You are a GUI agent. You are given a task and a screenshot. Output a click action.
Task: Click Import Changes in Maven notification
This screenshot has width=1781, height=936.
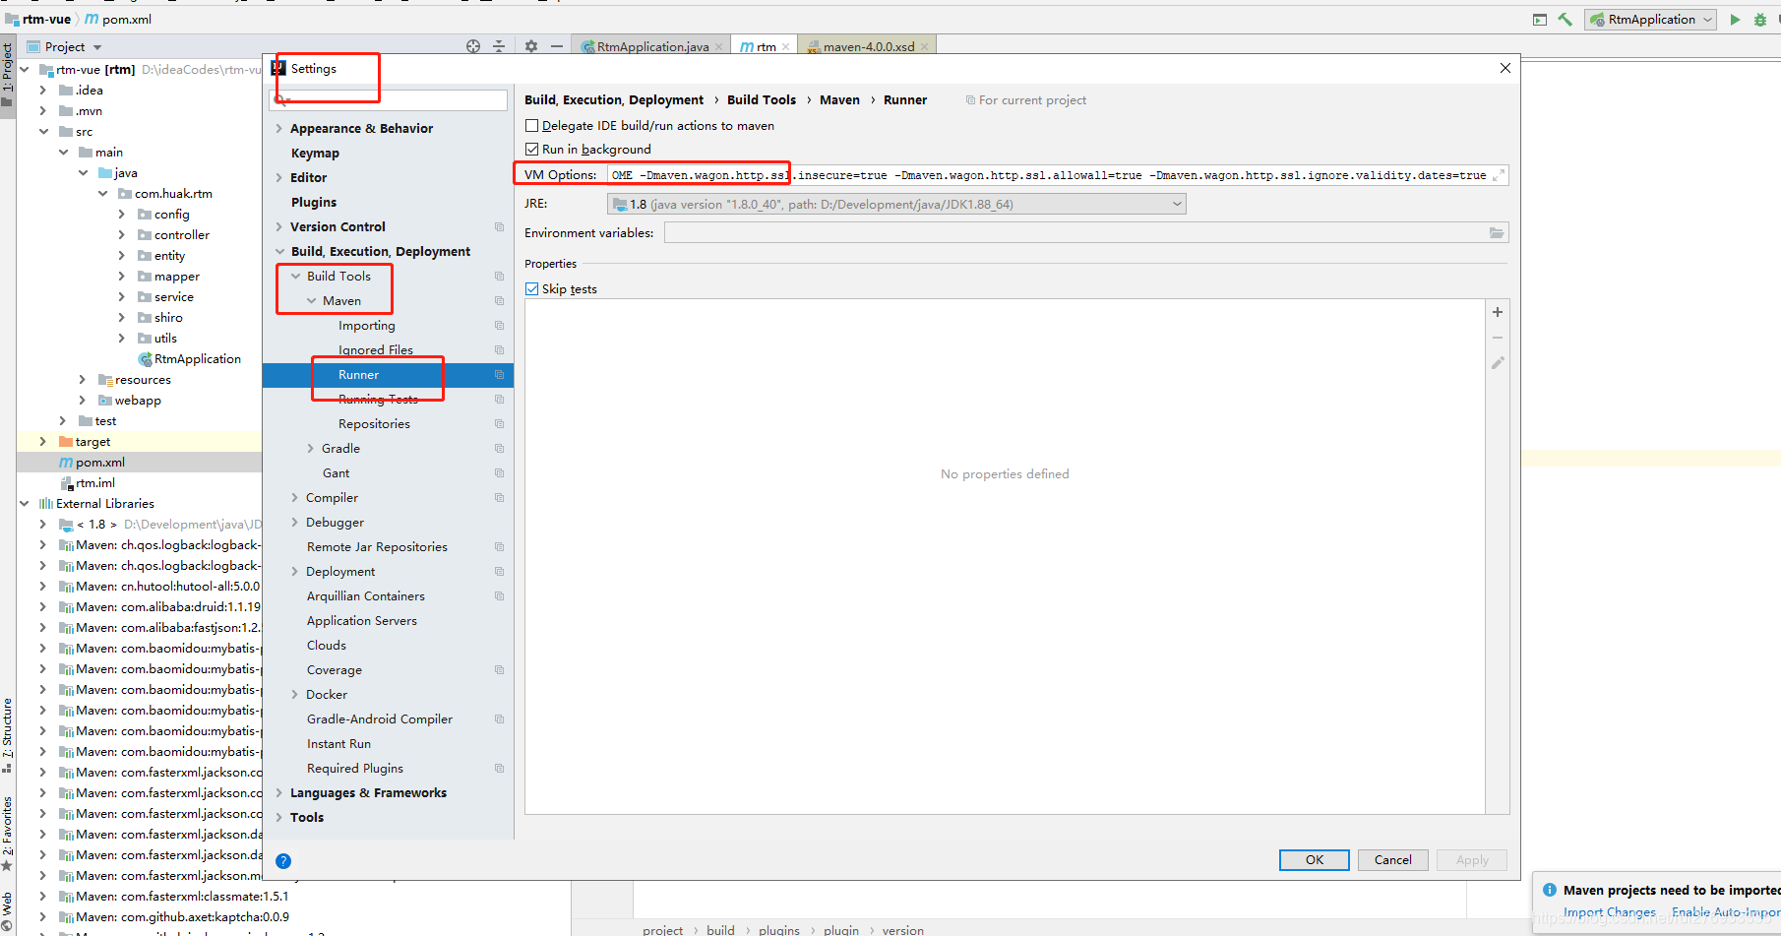(1609, 912)
